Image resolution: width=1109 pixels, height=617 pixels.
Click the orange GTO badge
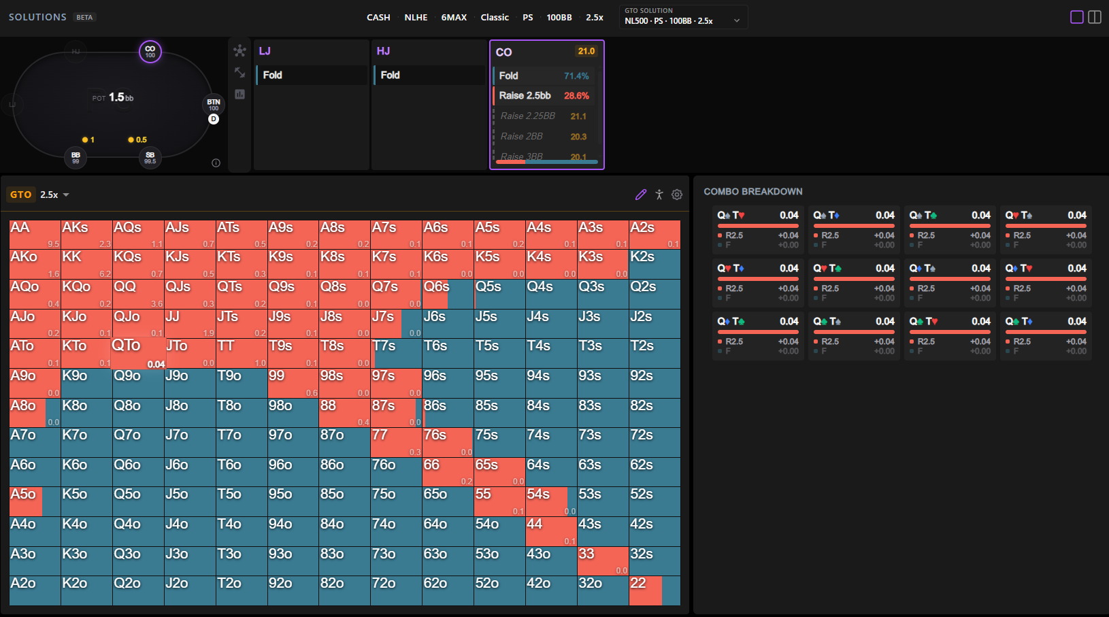(20, 195)
